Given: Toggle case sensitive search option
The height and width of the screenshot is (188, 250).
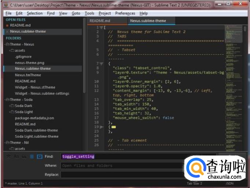Looking at the screenshot, I should click(x=16, y=157).
